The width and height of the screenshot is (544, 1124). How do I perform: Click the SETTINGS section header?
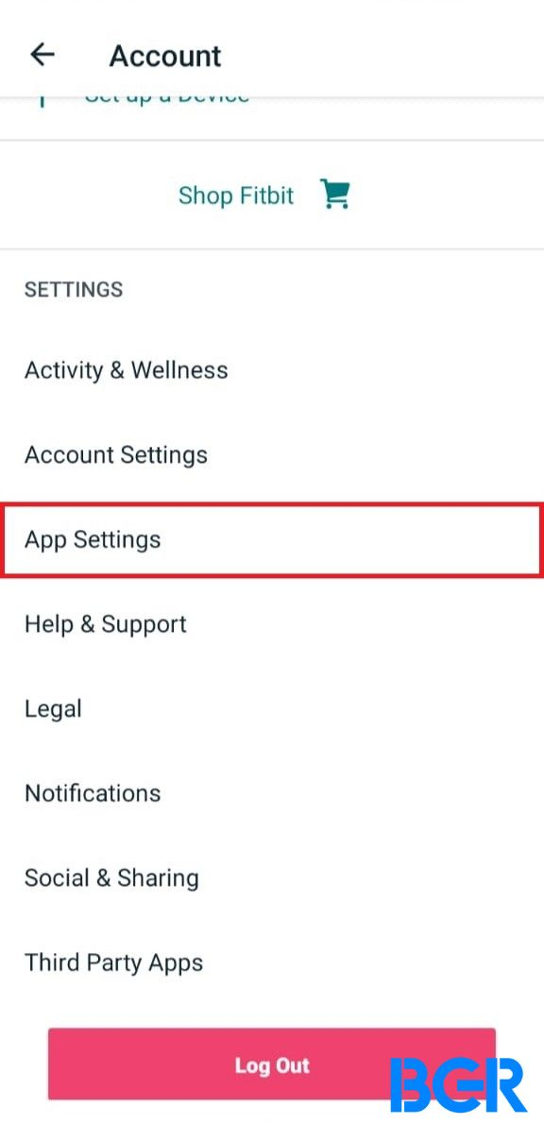point(74,290)
